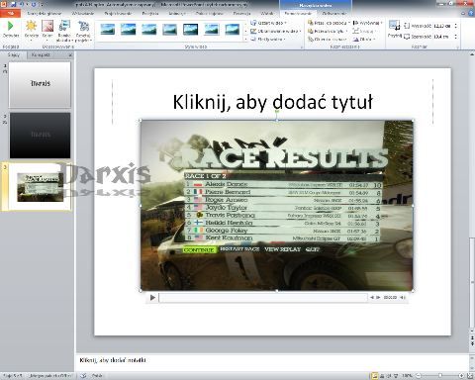This screenshot has width=475, height=380.
Task: Click the Szerokość width spinner arrows
Action: point(455,37)
